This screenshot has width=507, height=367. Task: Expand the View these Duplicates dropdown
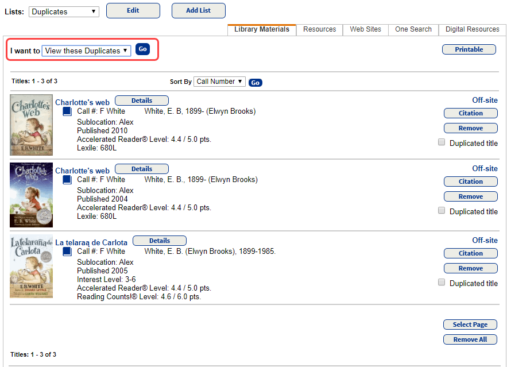click(86, 51)
